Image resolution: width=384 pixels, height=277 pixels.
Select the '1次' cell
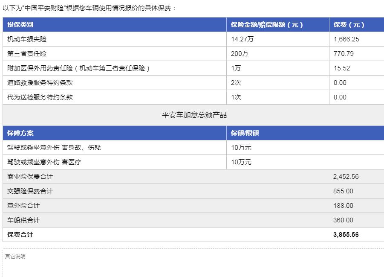[x=236, y=97]
